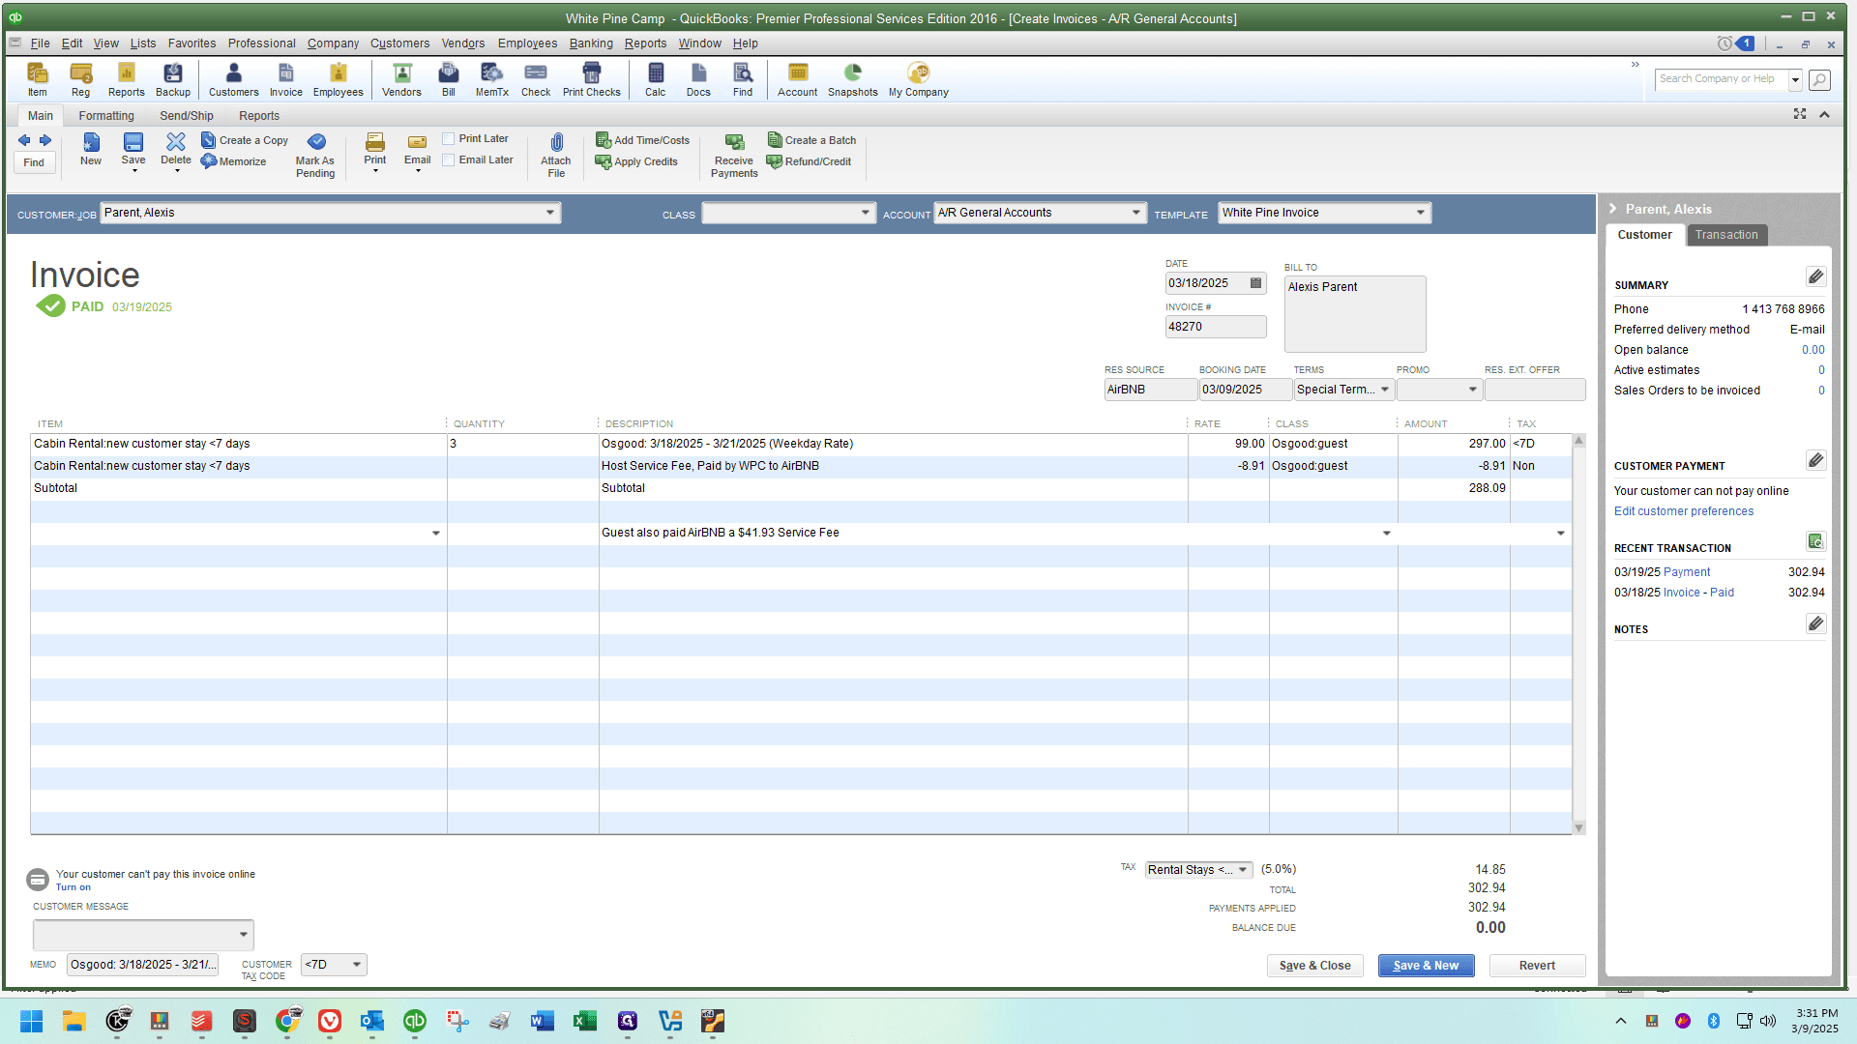This screenshot has height=1044, width=1857.
Task: Open the Banking menu
Action: click(591, 43)
